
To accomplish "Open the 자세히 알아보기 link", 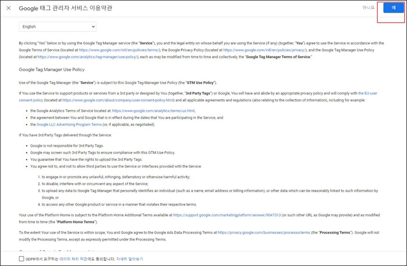I will [130, 259].
